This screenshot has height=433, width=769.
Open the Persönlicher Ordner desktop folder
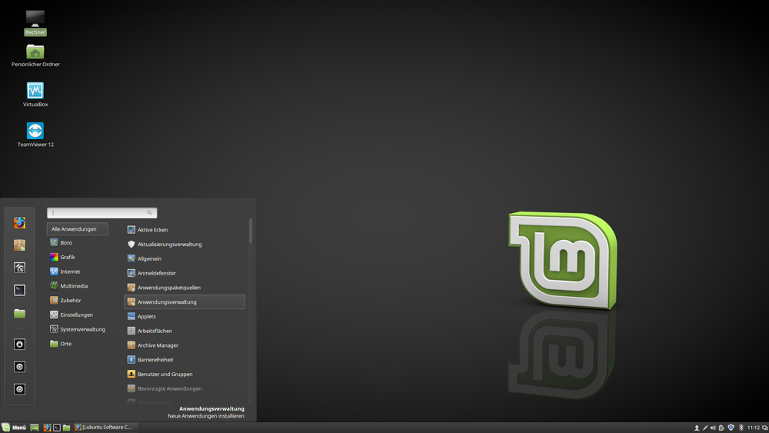(35, 52)
